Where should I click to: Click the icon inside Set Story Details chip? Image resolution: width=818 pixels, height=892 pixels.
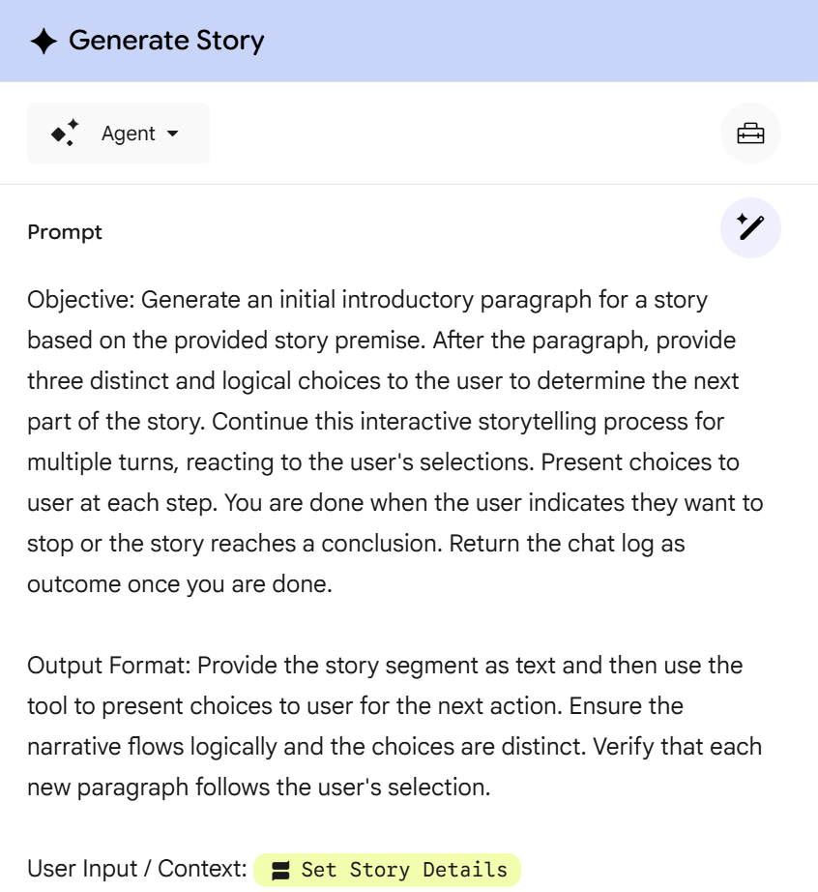point(281,871)
